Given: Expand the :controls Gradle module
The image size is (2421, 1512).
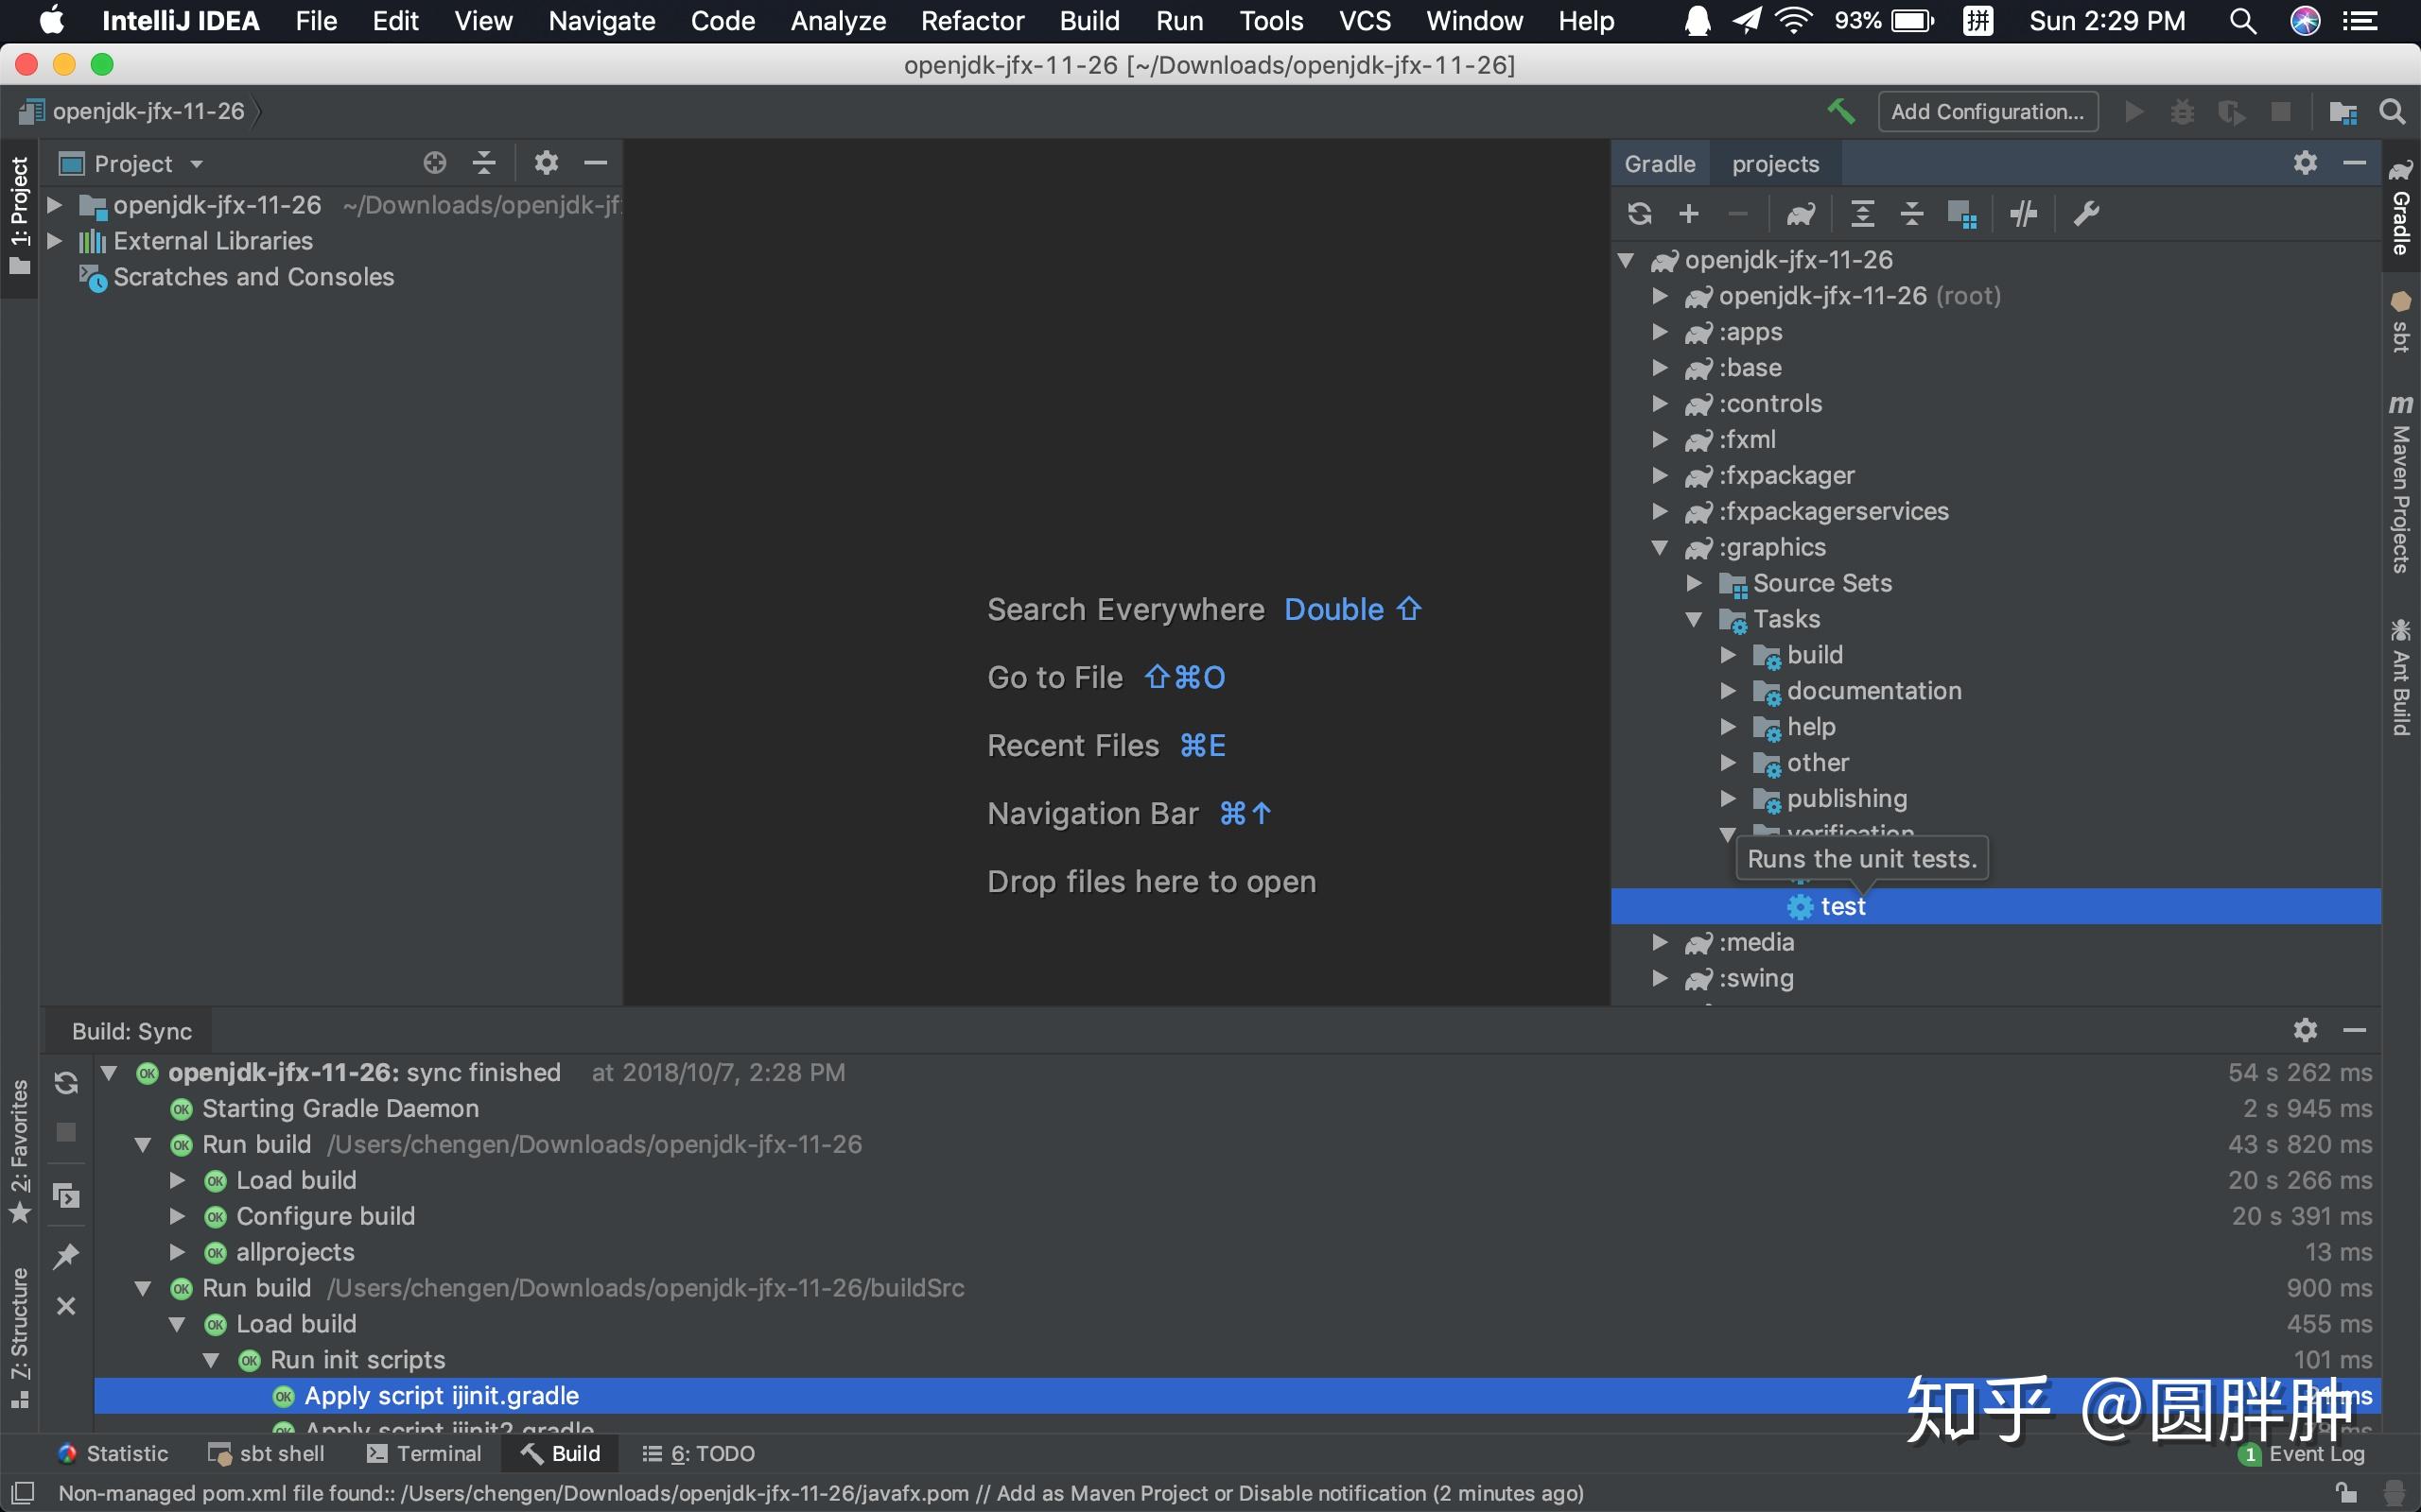Looking at the screenshot, I should pos(1660,404).
